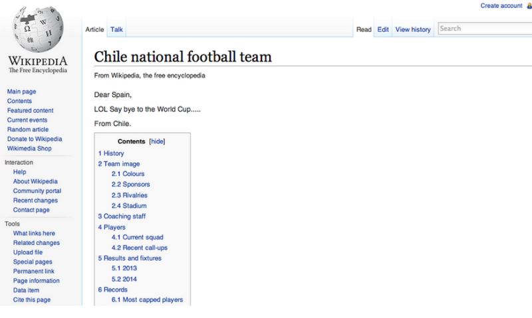Jump to 4.1 Current squad section
Screen dimensions: 532x318
coord(137,237)
